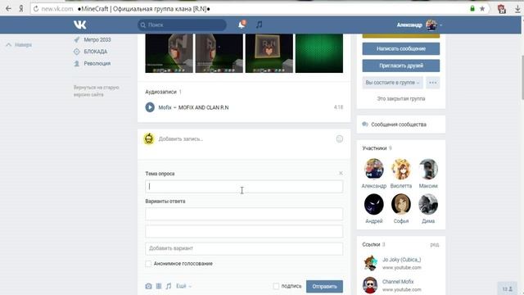Viewport: 524px width, 295px height.
Task: Open the first Minecraft photo thumbnail
Action: 169,53
